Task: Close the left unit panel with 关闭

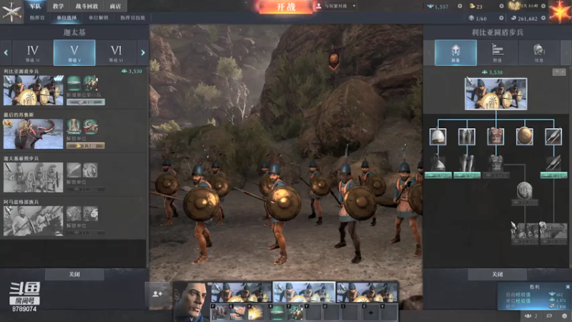Action: [74, 274]
